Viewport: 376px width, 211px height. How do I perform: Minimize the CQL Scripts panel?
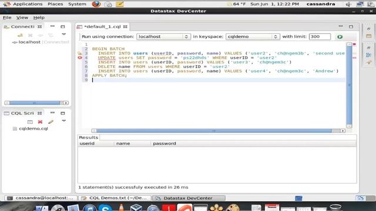tap(52, 113)
